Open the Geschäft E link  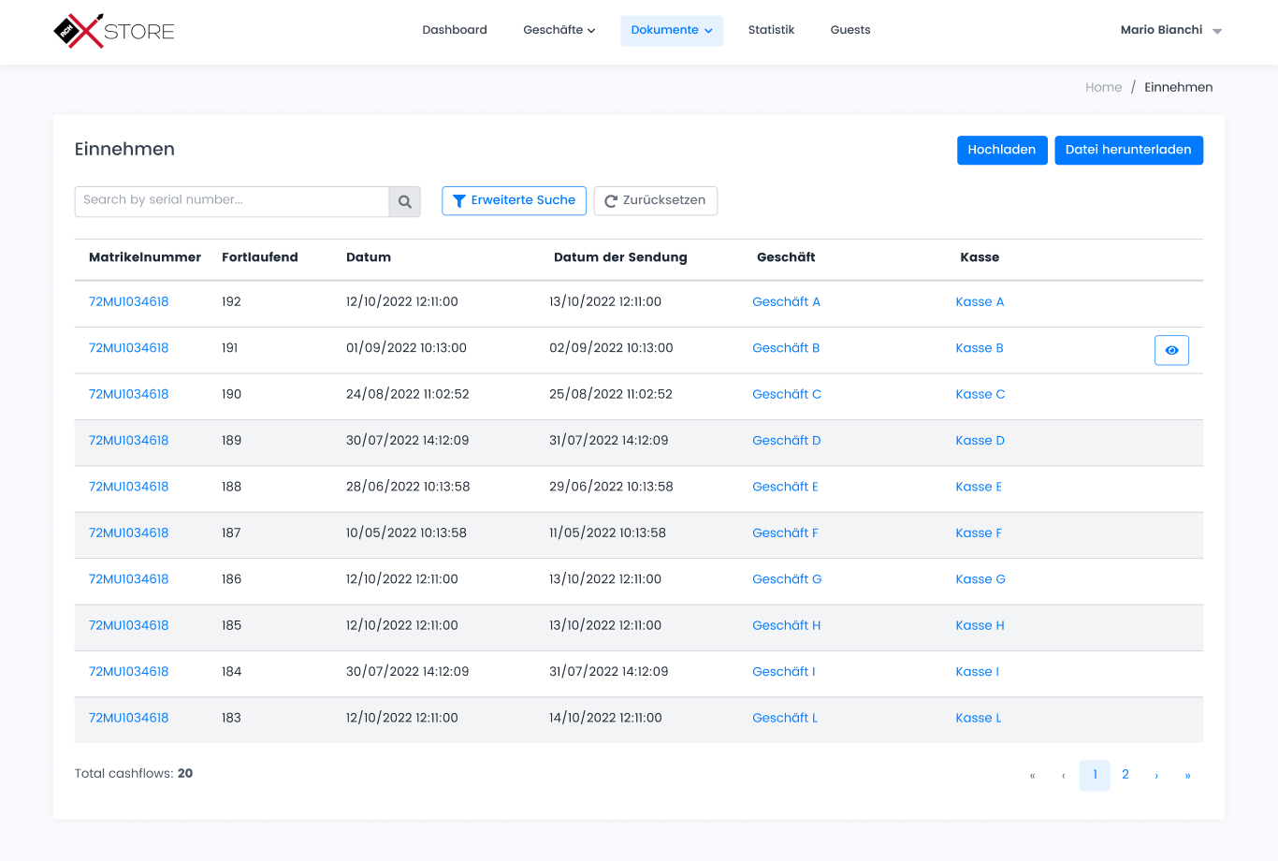click(785, 487)
